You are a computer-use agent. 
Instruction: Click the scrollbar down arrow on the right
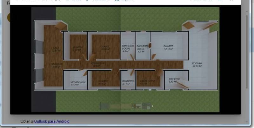click(247, 122)
